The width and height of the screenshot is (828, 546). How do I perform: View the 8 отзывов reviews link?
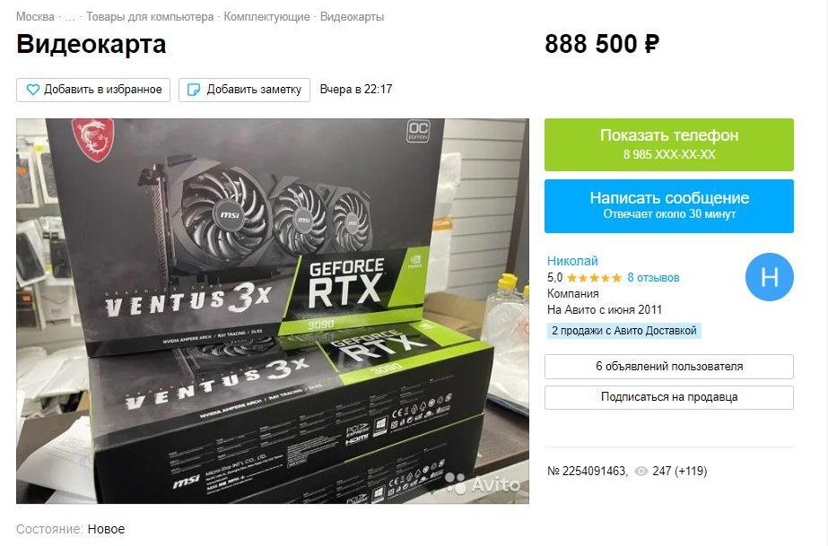point(653,278)
